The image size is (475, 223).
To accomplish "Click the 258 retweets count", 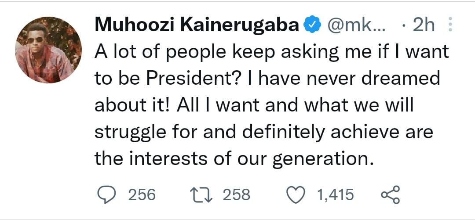I will (x=237, y=194).
